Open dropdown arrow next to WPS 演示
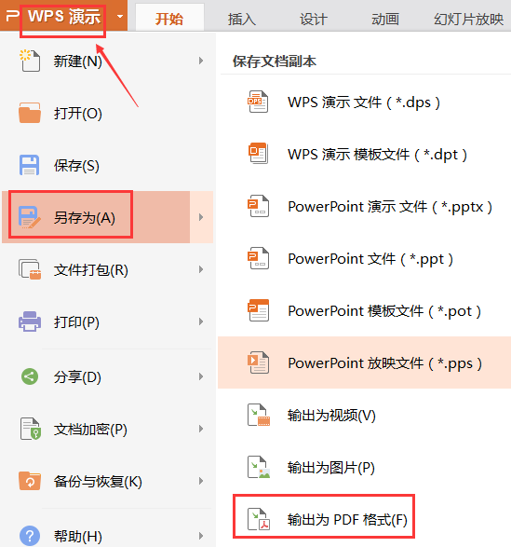 click(x=120, y=16)
